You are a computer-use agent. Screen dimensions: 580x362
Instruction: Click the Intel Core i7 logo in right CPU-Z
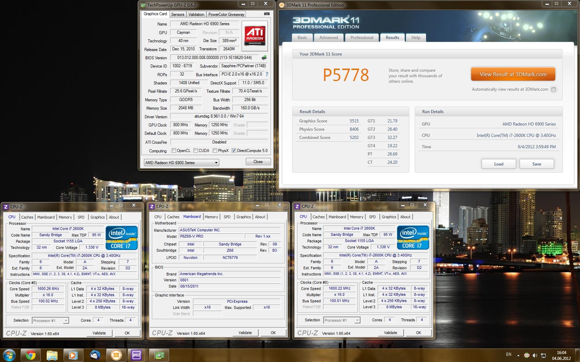point(413,237)
